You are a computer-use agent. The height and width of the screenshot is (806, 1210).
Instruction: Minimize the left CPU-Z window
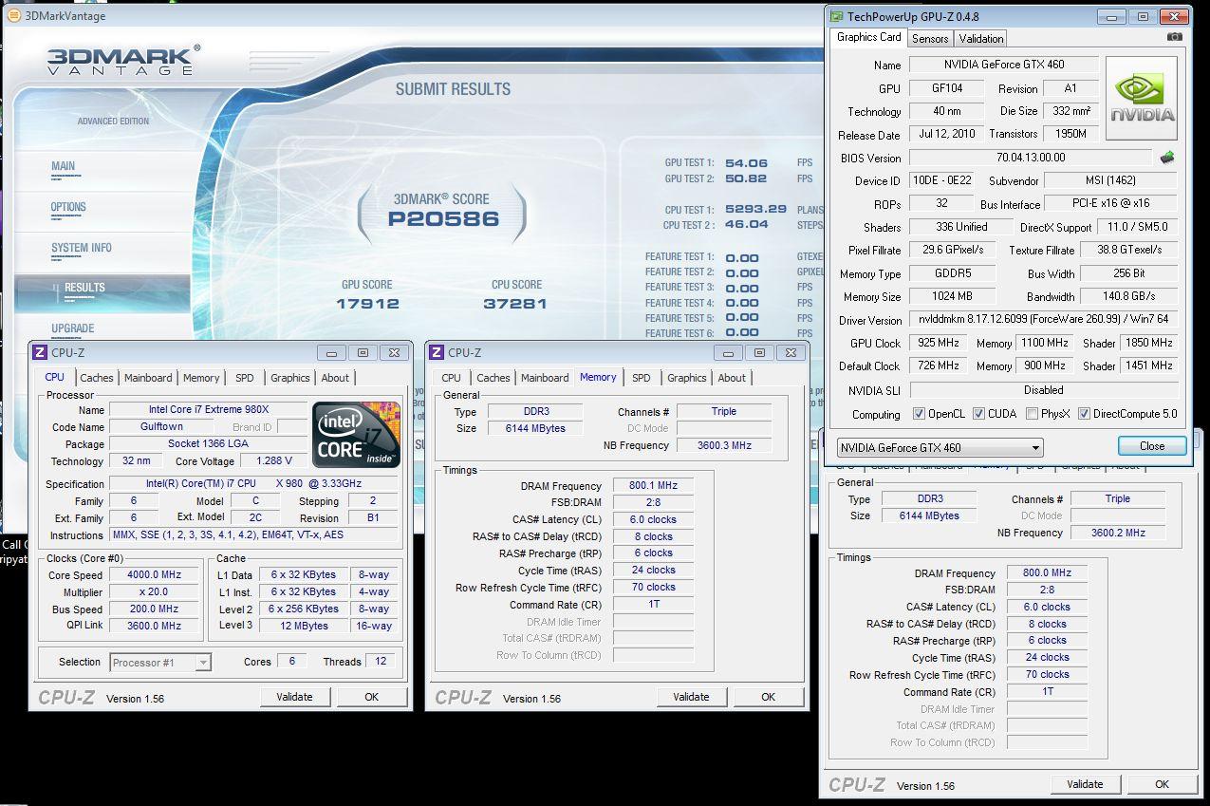(x=331, y=352)
